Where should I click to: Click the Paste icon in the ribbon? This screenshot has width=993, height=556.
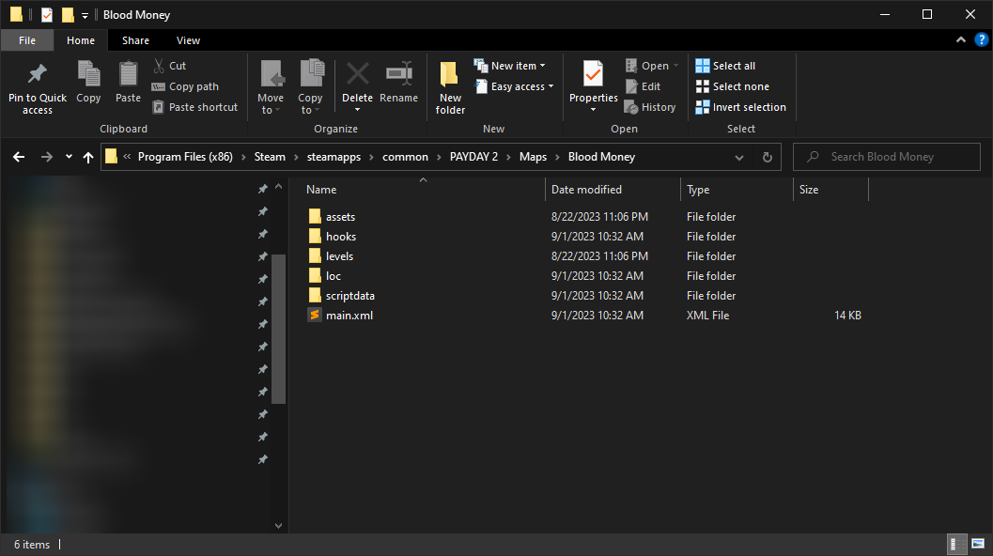click(128, 75)
